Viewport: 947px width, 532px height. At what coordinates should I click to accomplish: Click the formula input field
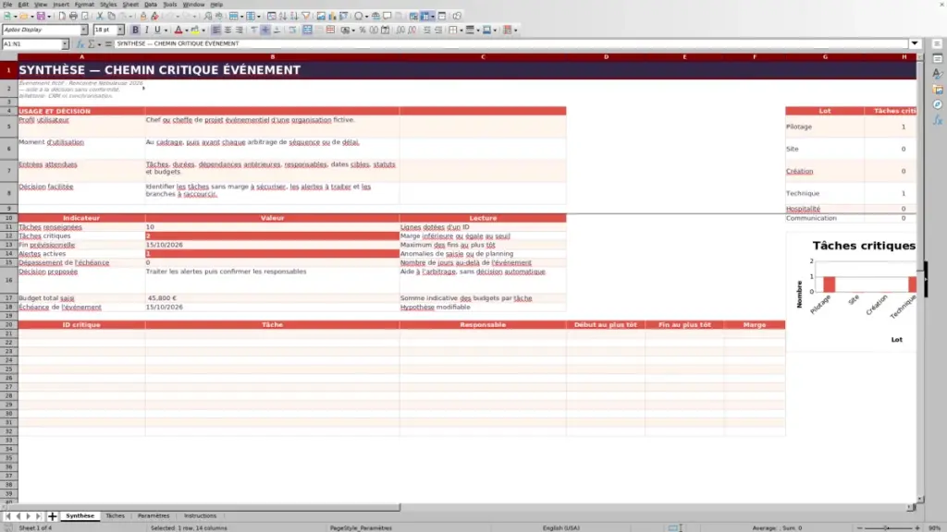tap(510, 44)
